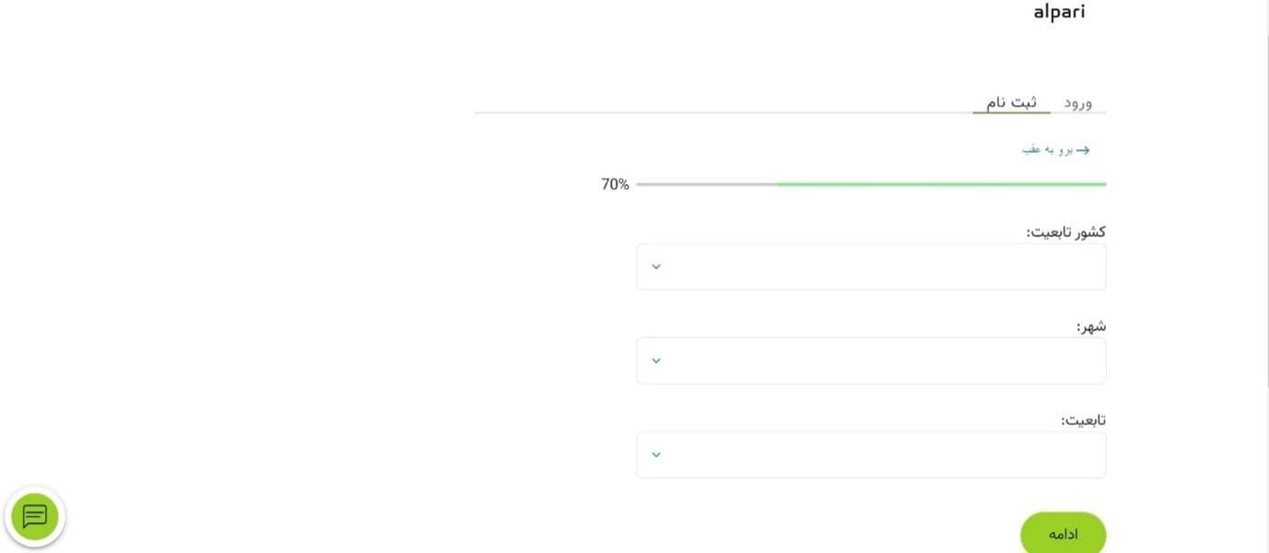Click the 70% progress label
Image resolution: width=1269 pixels, height=553 pixels.
[x=615, y=184]
